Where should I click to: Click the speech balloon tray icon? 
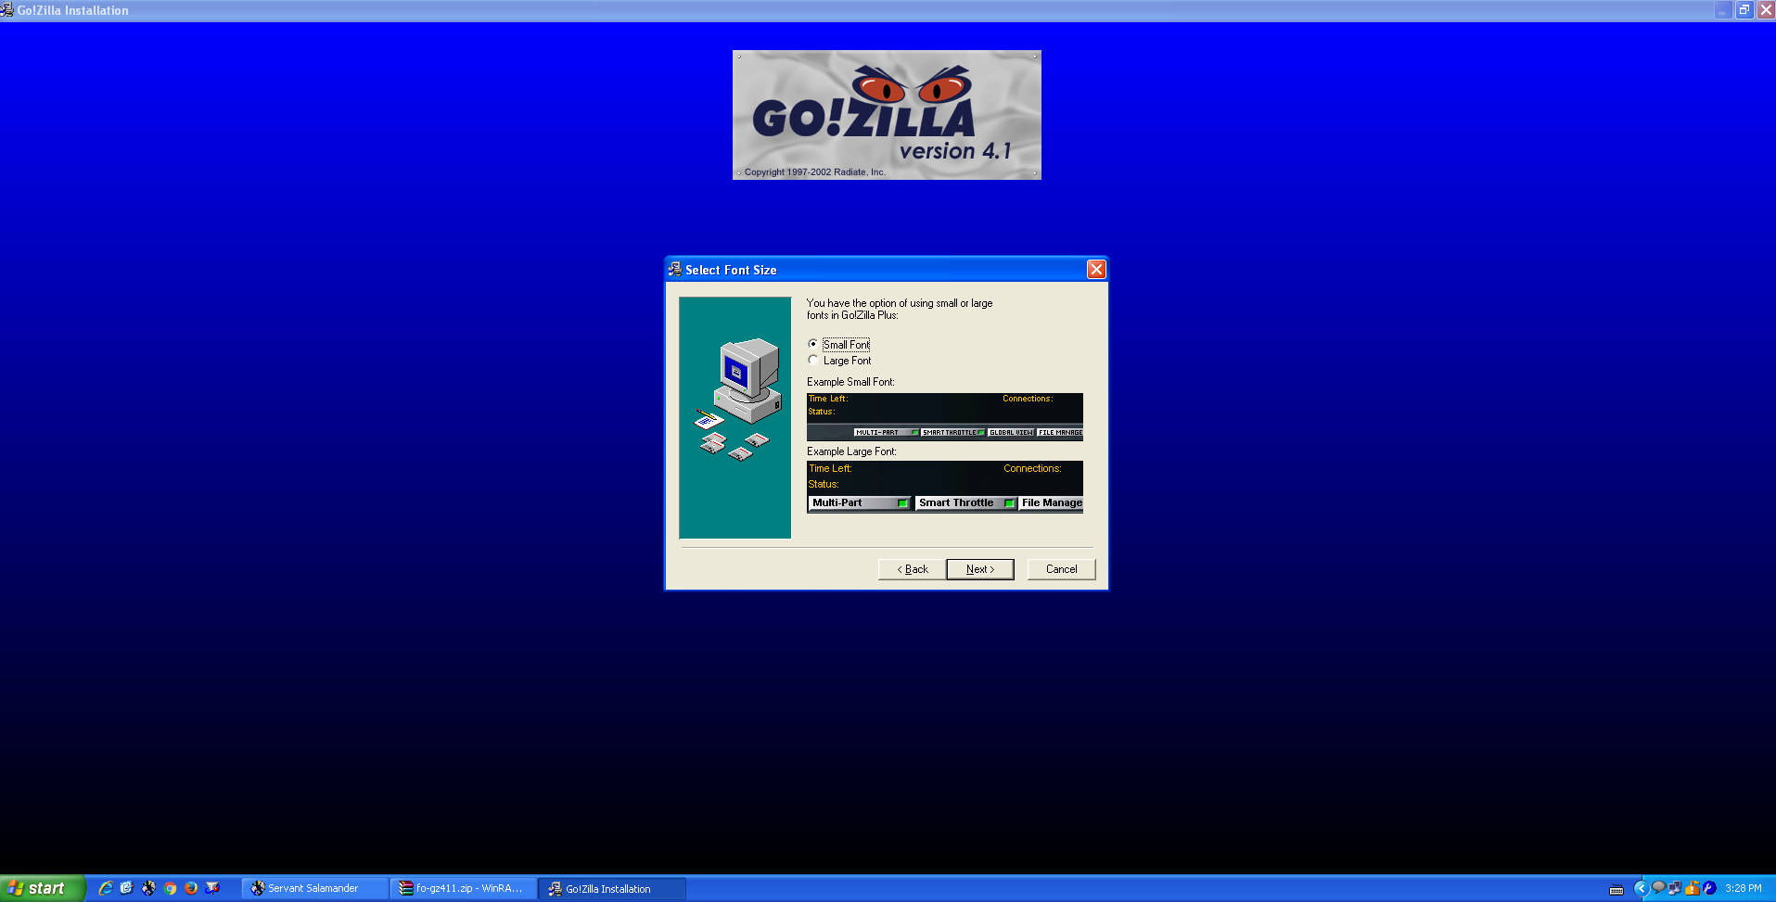pyautogui.click(x=1658, y=888)
